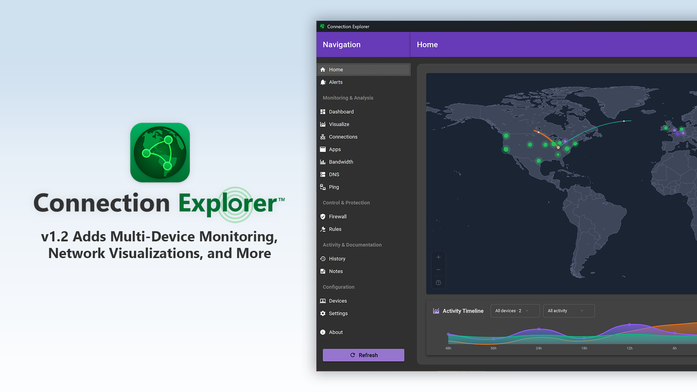Click the Alerts bell icon
Screen dimensions: 697x392
323,82
